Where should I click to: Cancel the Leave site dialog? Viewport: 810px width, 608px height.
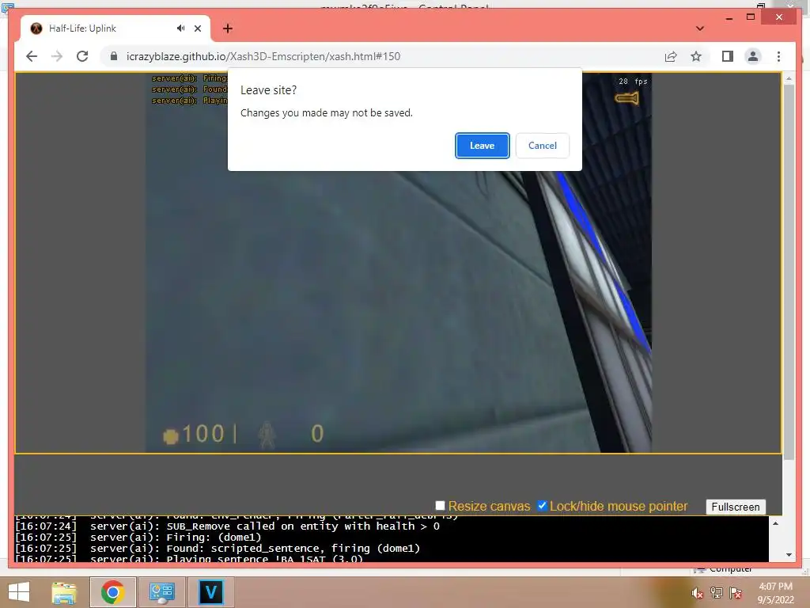543,146
